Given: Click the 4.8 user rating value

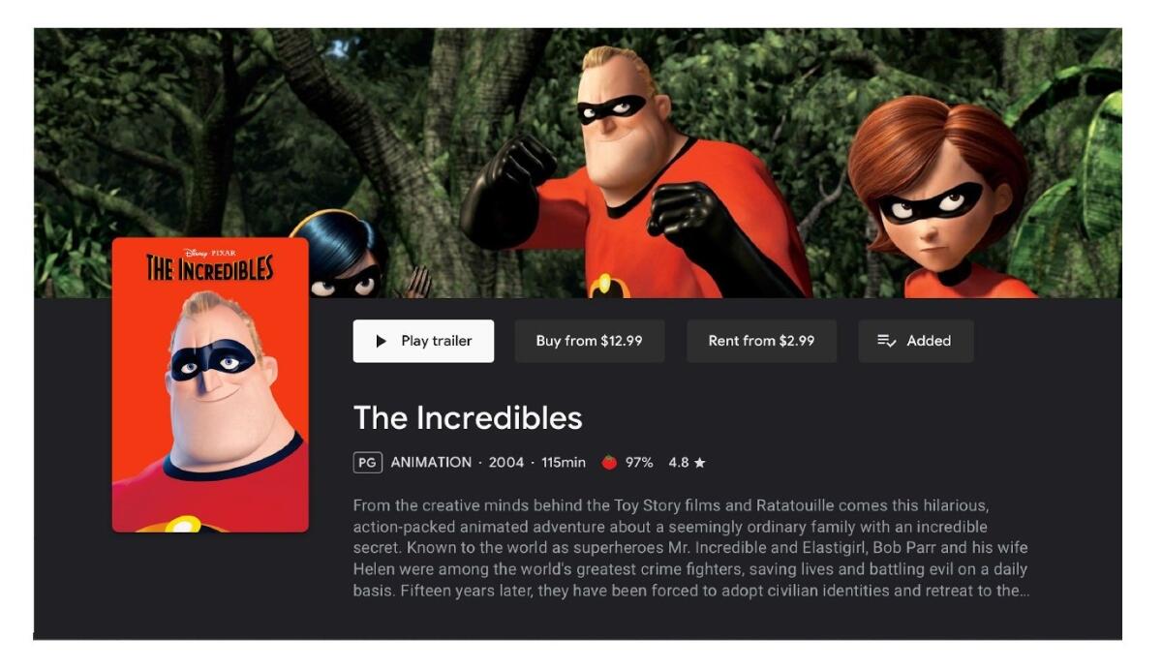Looking at the screenshot, I should (x=679, y=463).
